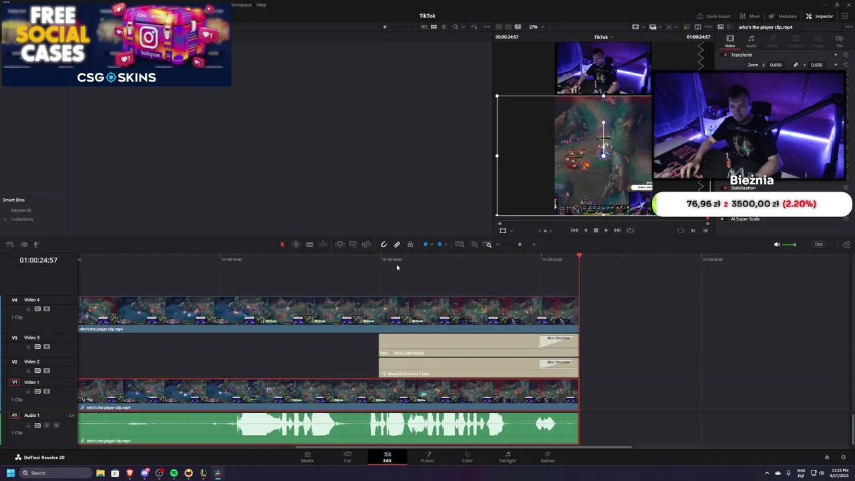
Task: Open the Metadata panel
Action: 783,16
